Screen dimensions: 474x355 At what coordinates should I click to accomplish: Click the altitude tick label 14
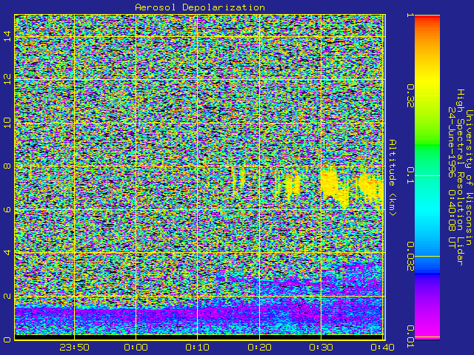[x=7, y=36]
